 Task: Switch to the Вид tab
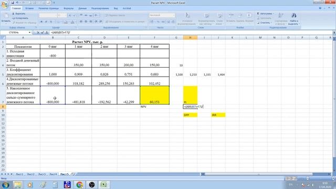point(115,8)
